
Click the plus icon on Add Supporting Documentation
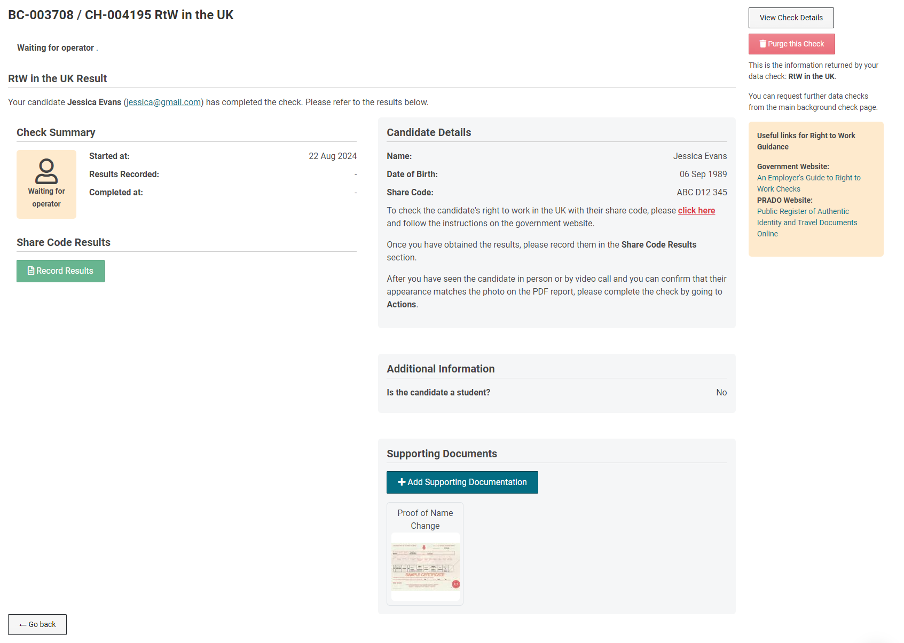tap(402, 482)
